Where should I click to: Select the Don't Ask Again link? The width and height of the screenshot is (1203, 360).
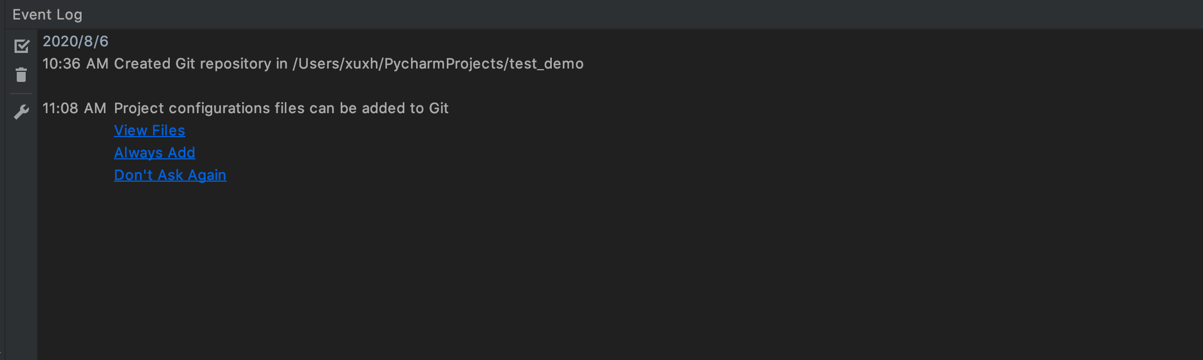170,175
